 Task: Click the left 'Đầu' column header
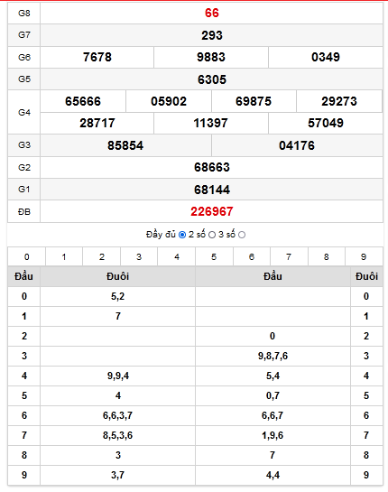coord(23,276)
